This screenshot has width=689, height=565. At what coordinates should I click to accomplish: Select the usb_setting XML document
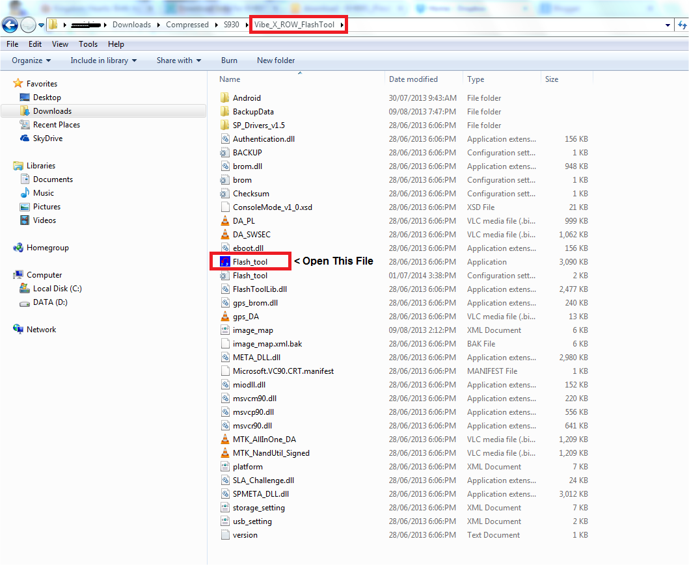(252, 521)
